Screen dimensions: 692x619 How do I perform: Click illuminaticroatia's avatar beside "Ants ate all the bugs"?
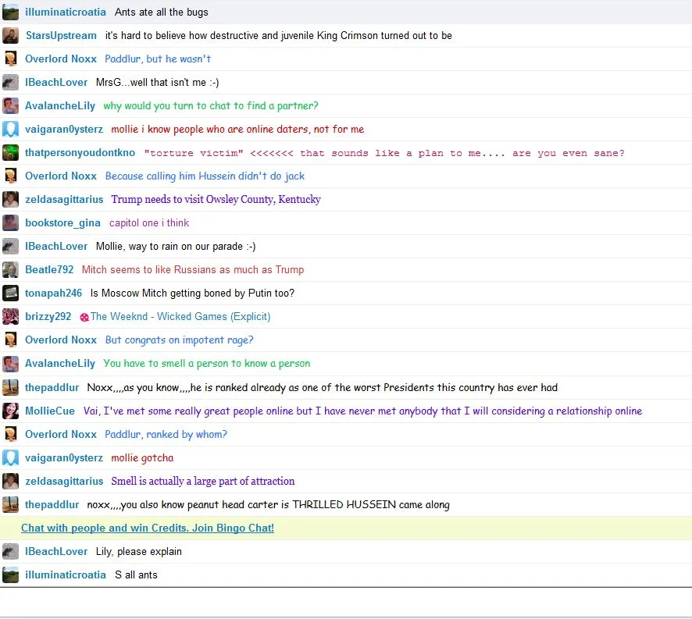pyautogui.click(x=11, y=12)
